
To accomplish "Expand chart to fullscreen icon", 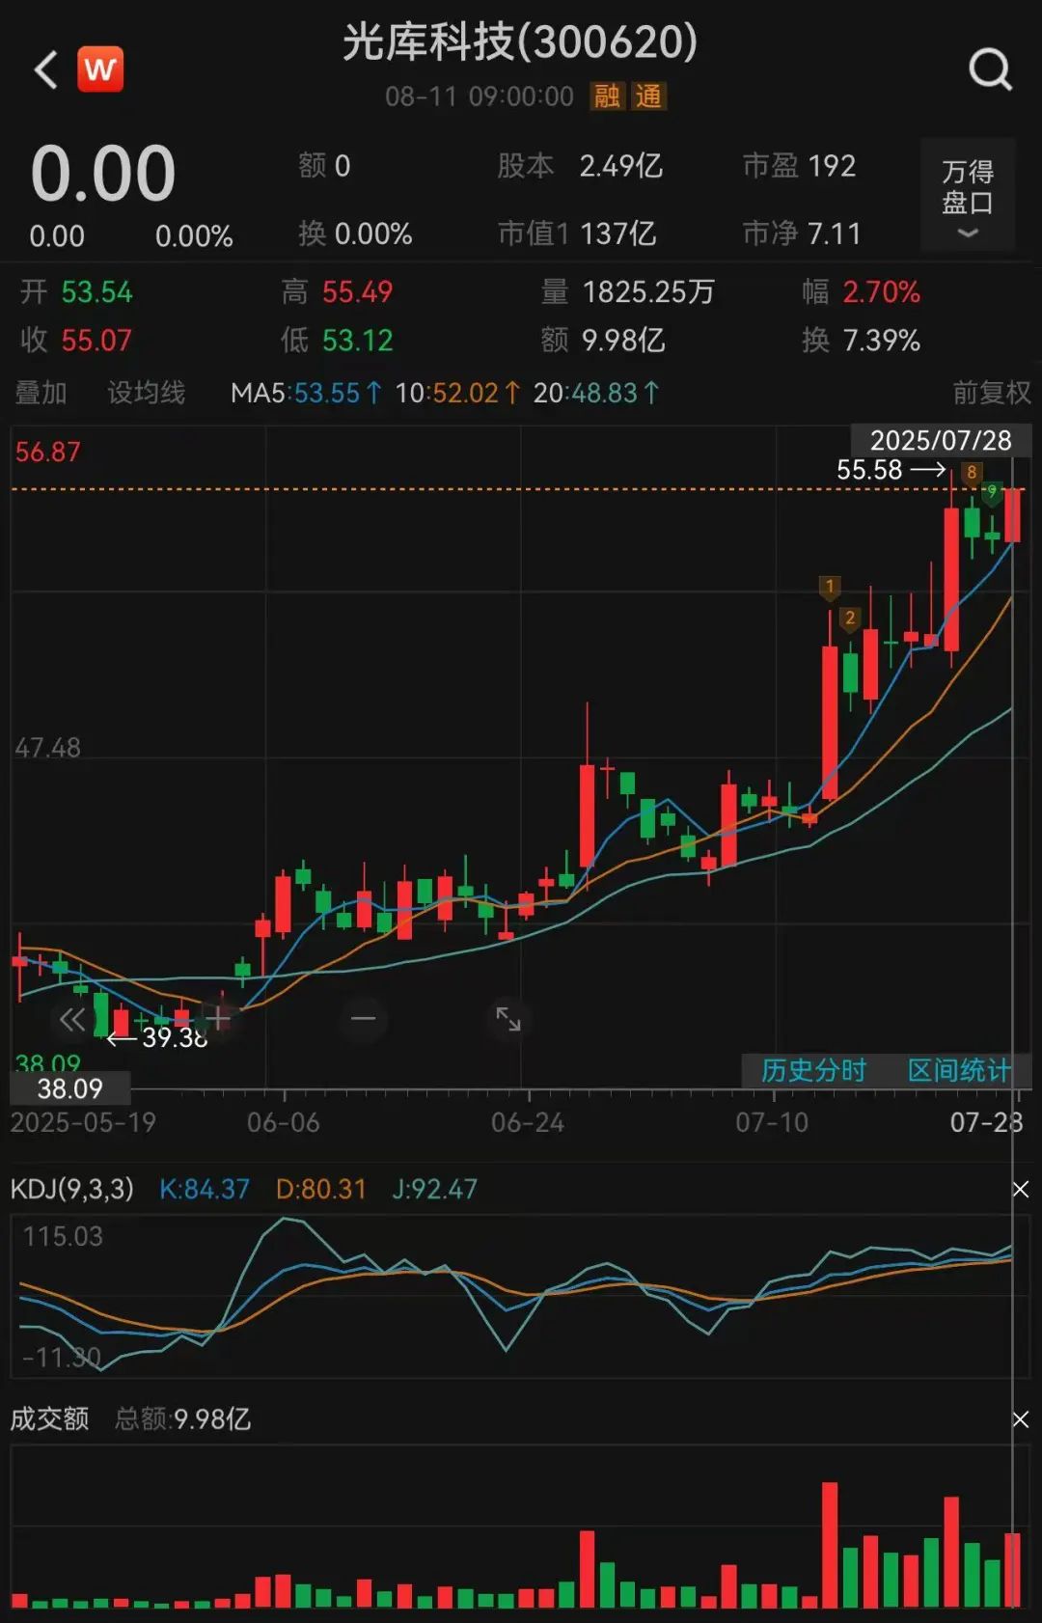I will coord(508,1019).
